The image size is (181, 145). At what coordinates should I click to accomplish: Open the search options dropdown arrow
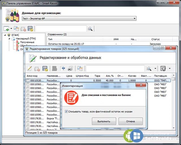[x=155, y=69]
